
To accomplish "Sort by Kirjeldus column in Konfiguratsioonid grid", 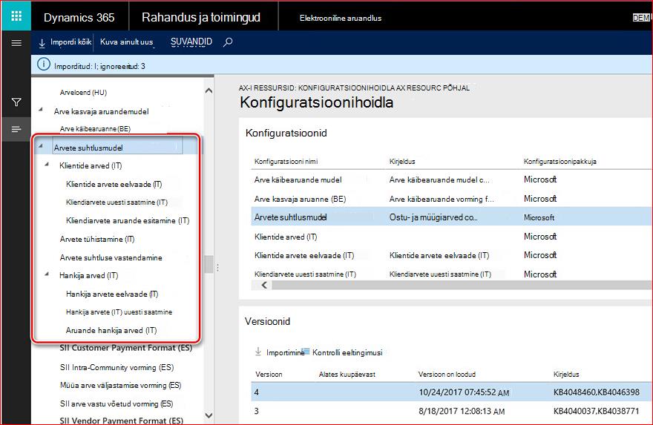I will (x=402, y=162).
